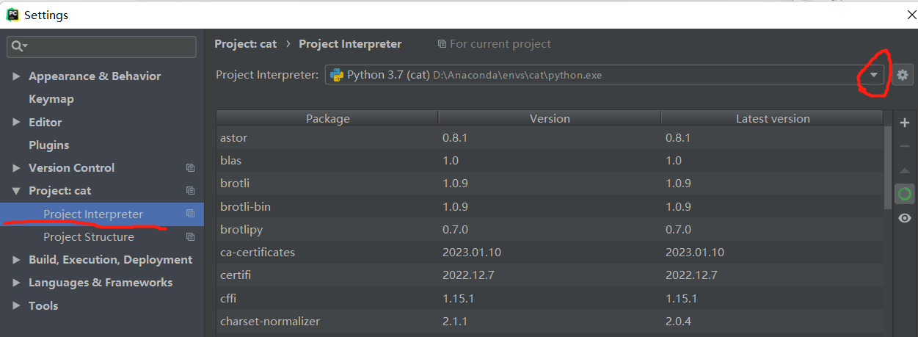The image size is (918, 337).
Task: Expand the Build, Execution, Deployment section
Action: pos(17,260)
